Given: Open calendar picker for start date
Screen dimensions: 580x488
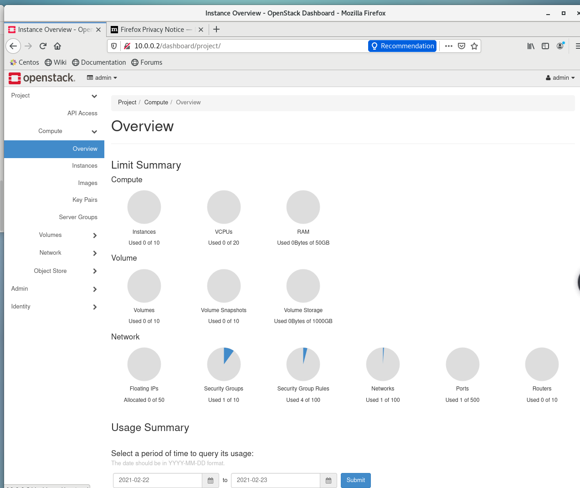Looking at the screenshot, I should coord(210,480).
